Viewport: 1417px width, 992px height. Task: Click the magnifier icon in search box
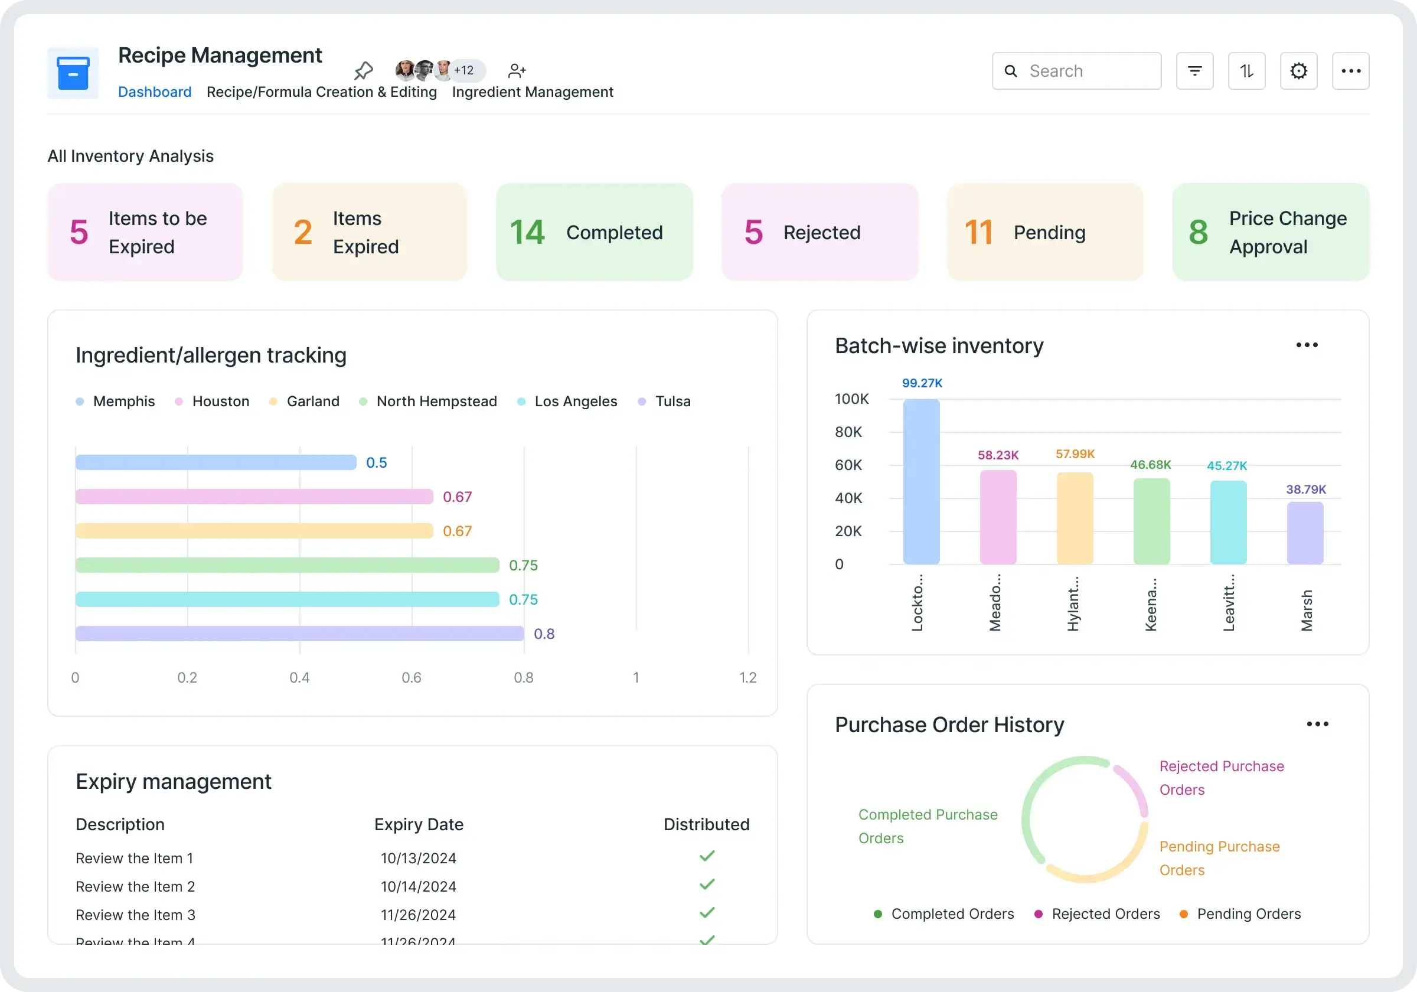pos(1010,71)
